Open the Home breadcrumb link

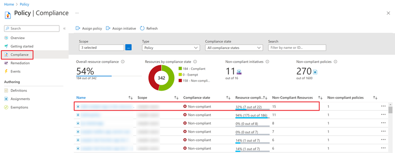(x=9, y=4)
